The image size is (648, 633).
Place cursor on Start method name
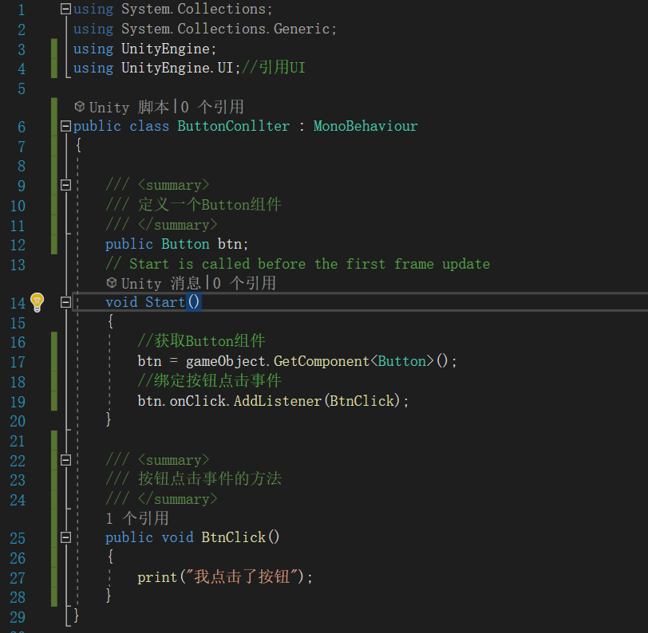pyautogui.click(x=165, y=302)
